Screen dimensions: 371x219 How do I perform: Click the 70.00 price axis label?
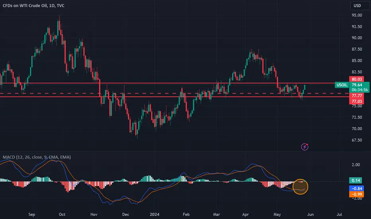[x=357, y=129]
